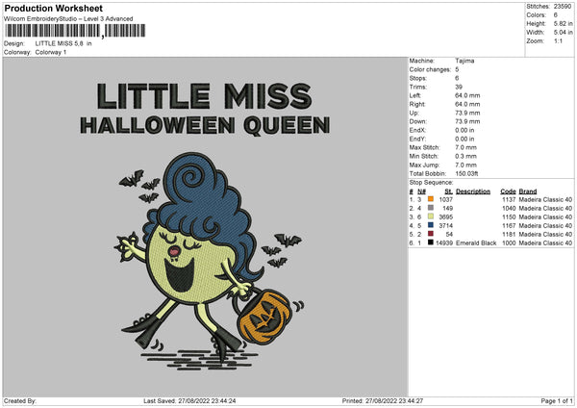Viewport: 577px width, 408px height.
Task: Select the Min Stitch value '0.3 mm'
Action: (465, 156)
